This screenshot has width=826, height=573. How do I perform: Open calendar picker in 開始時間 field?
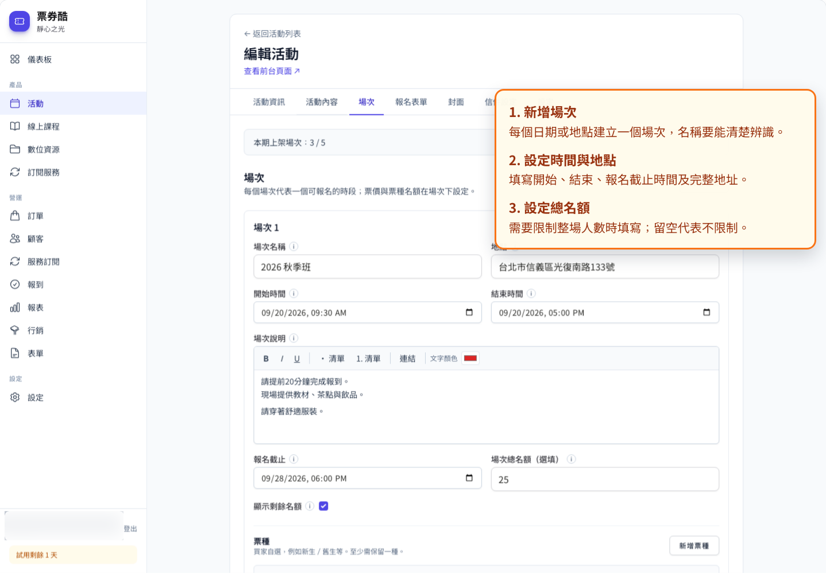(469, 313)
